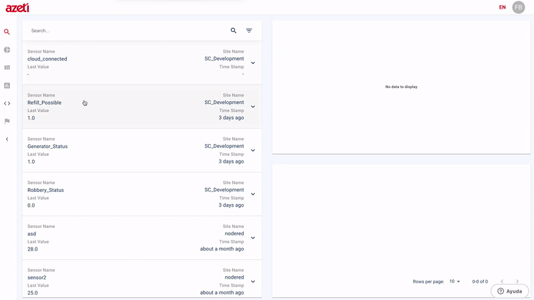Click the magnifier icon in the search bar
Image resolution: width=534 pixels, height=300 pixels.
pos(234,31)
